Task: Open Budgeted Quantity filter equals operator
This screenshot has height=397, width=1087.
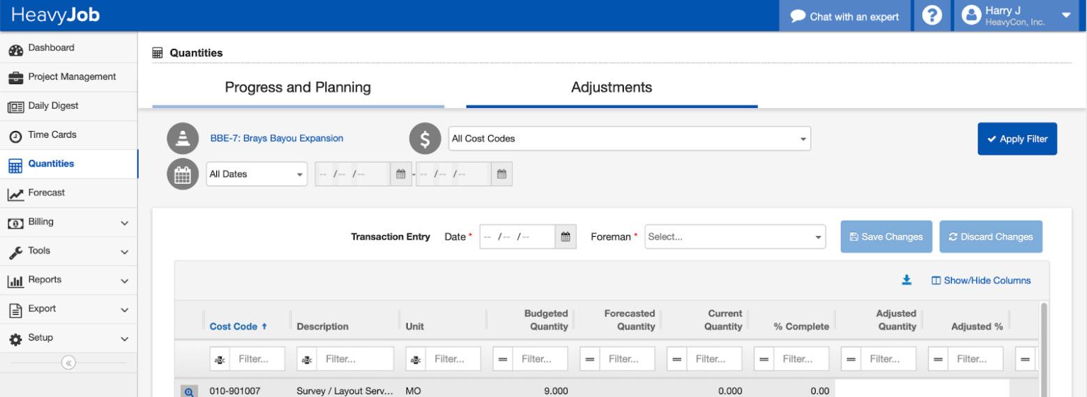Action: point(502,359)
